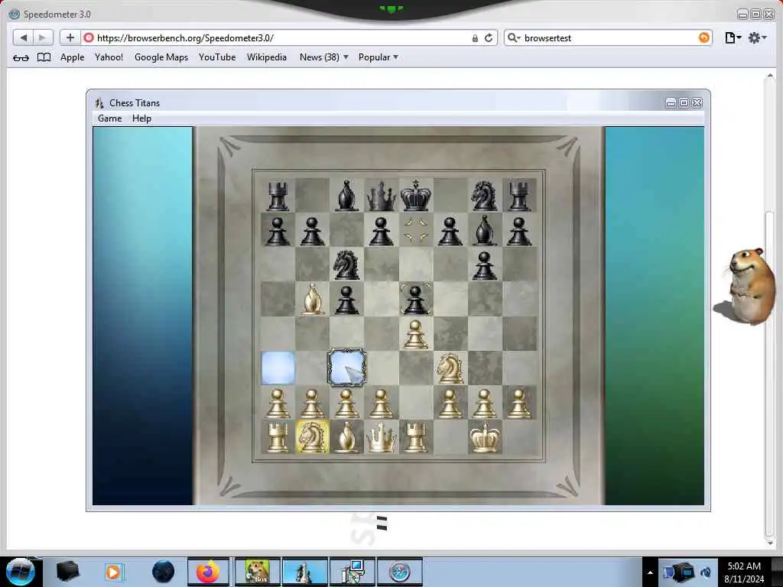This screenshot has height=587, width=783.
Task: Click the white king on g1
Action: tap(484, 436)
